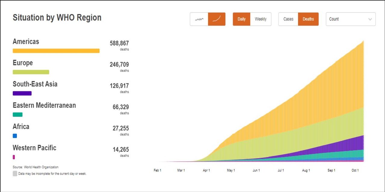This screenshot has height=192, width=385.
Task: Click the blue Africa square swatch
Action: [x=15, y=136]
